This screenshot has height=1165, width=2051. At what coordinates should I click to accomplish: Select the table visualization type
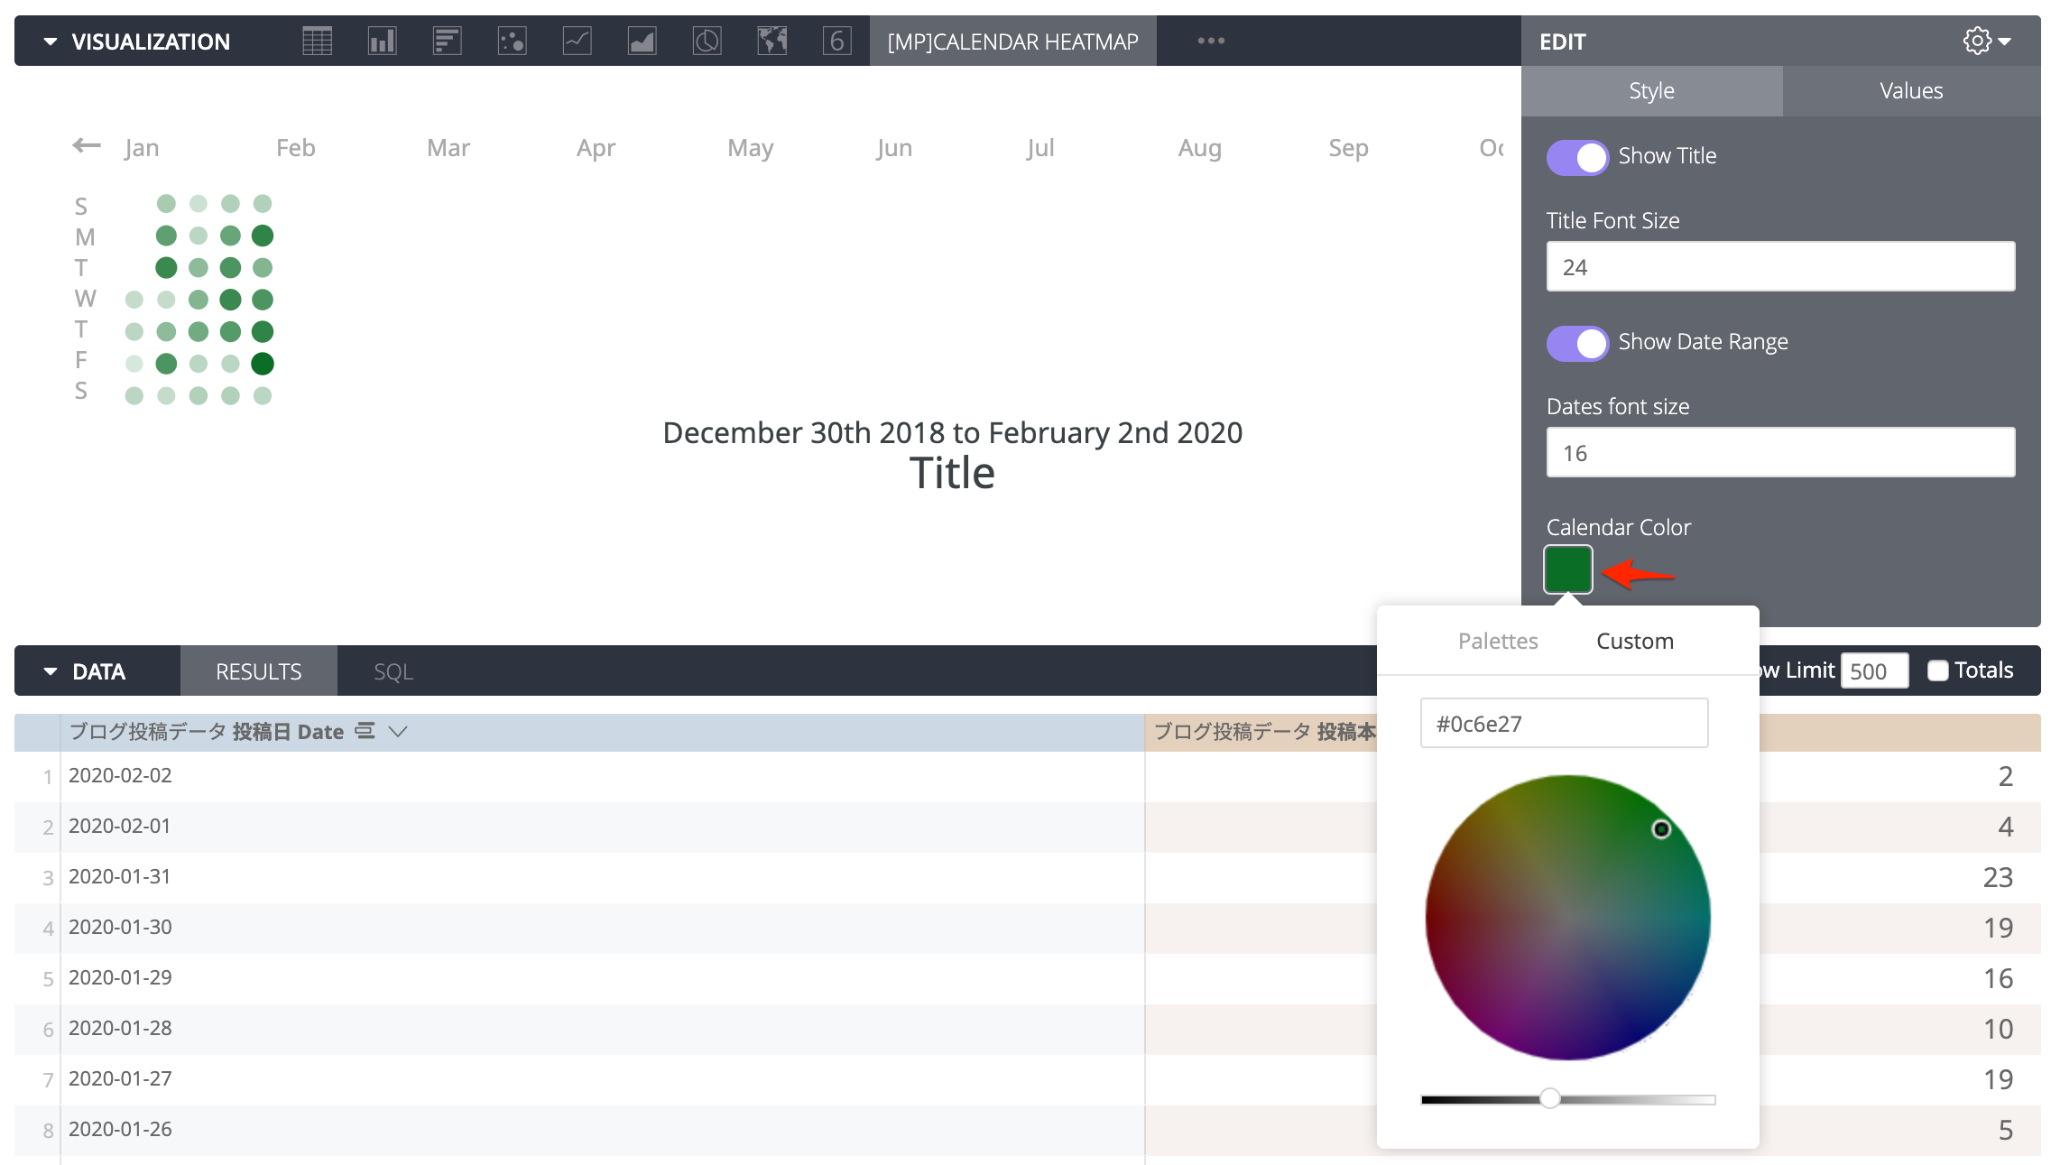[318, 41]
